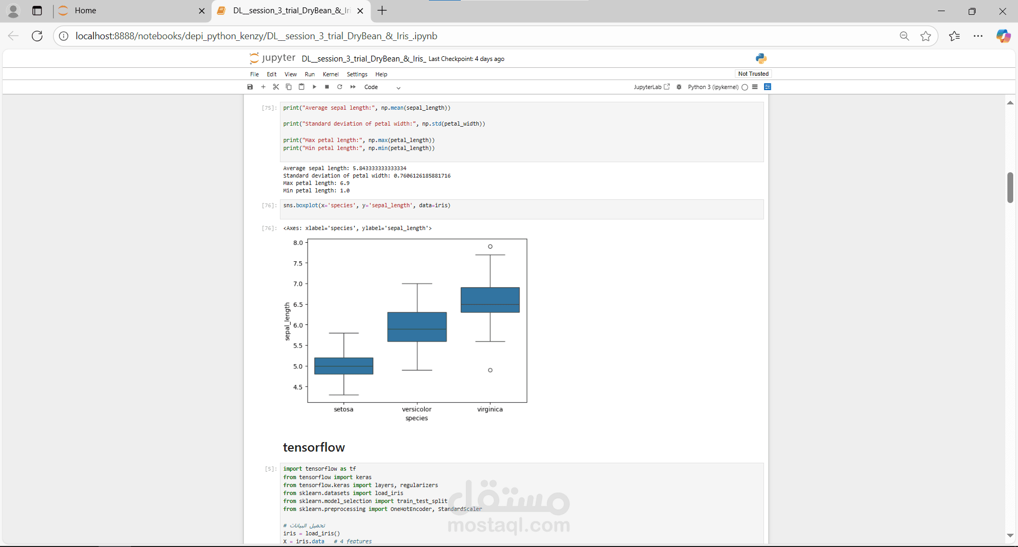Save the notebook with the save icon
Screen dimensions: 1018x547
[250, 87]
